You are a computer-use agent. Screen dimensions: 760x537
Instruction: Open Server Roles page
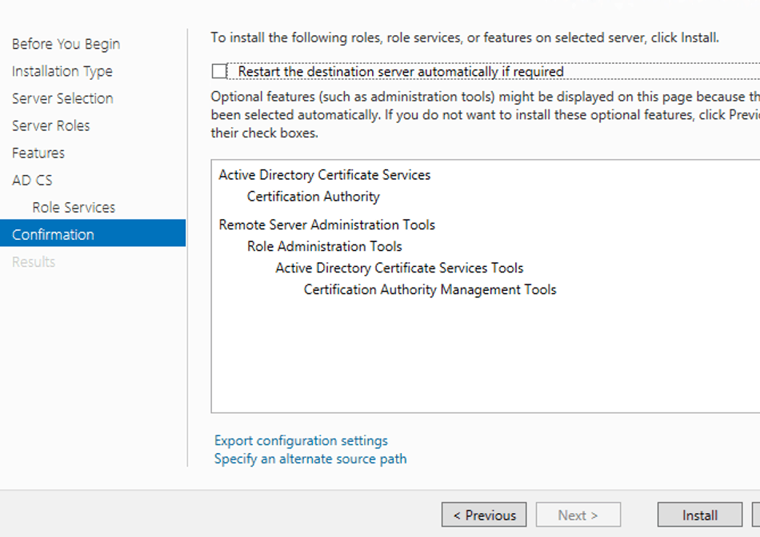pos(51,125)
